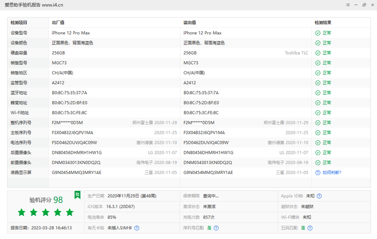
Task: Click the check icon in 电池序列号 row
Action: (x=318, y=143)
